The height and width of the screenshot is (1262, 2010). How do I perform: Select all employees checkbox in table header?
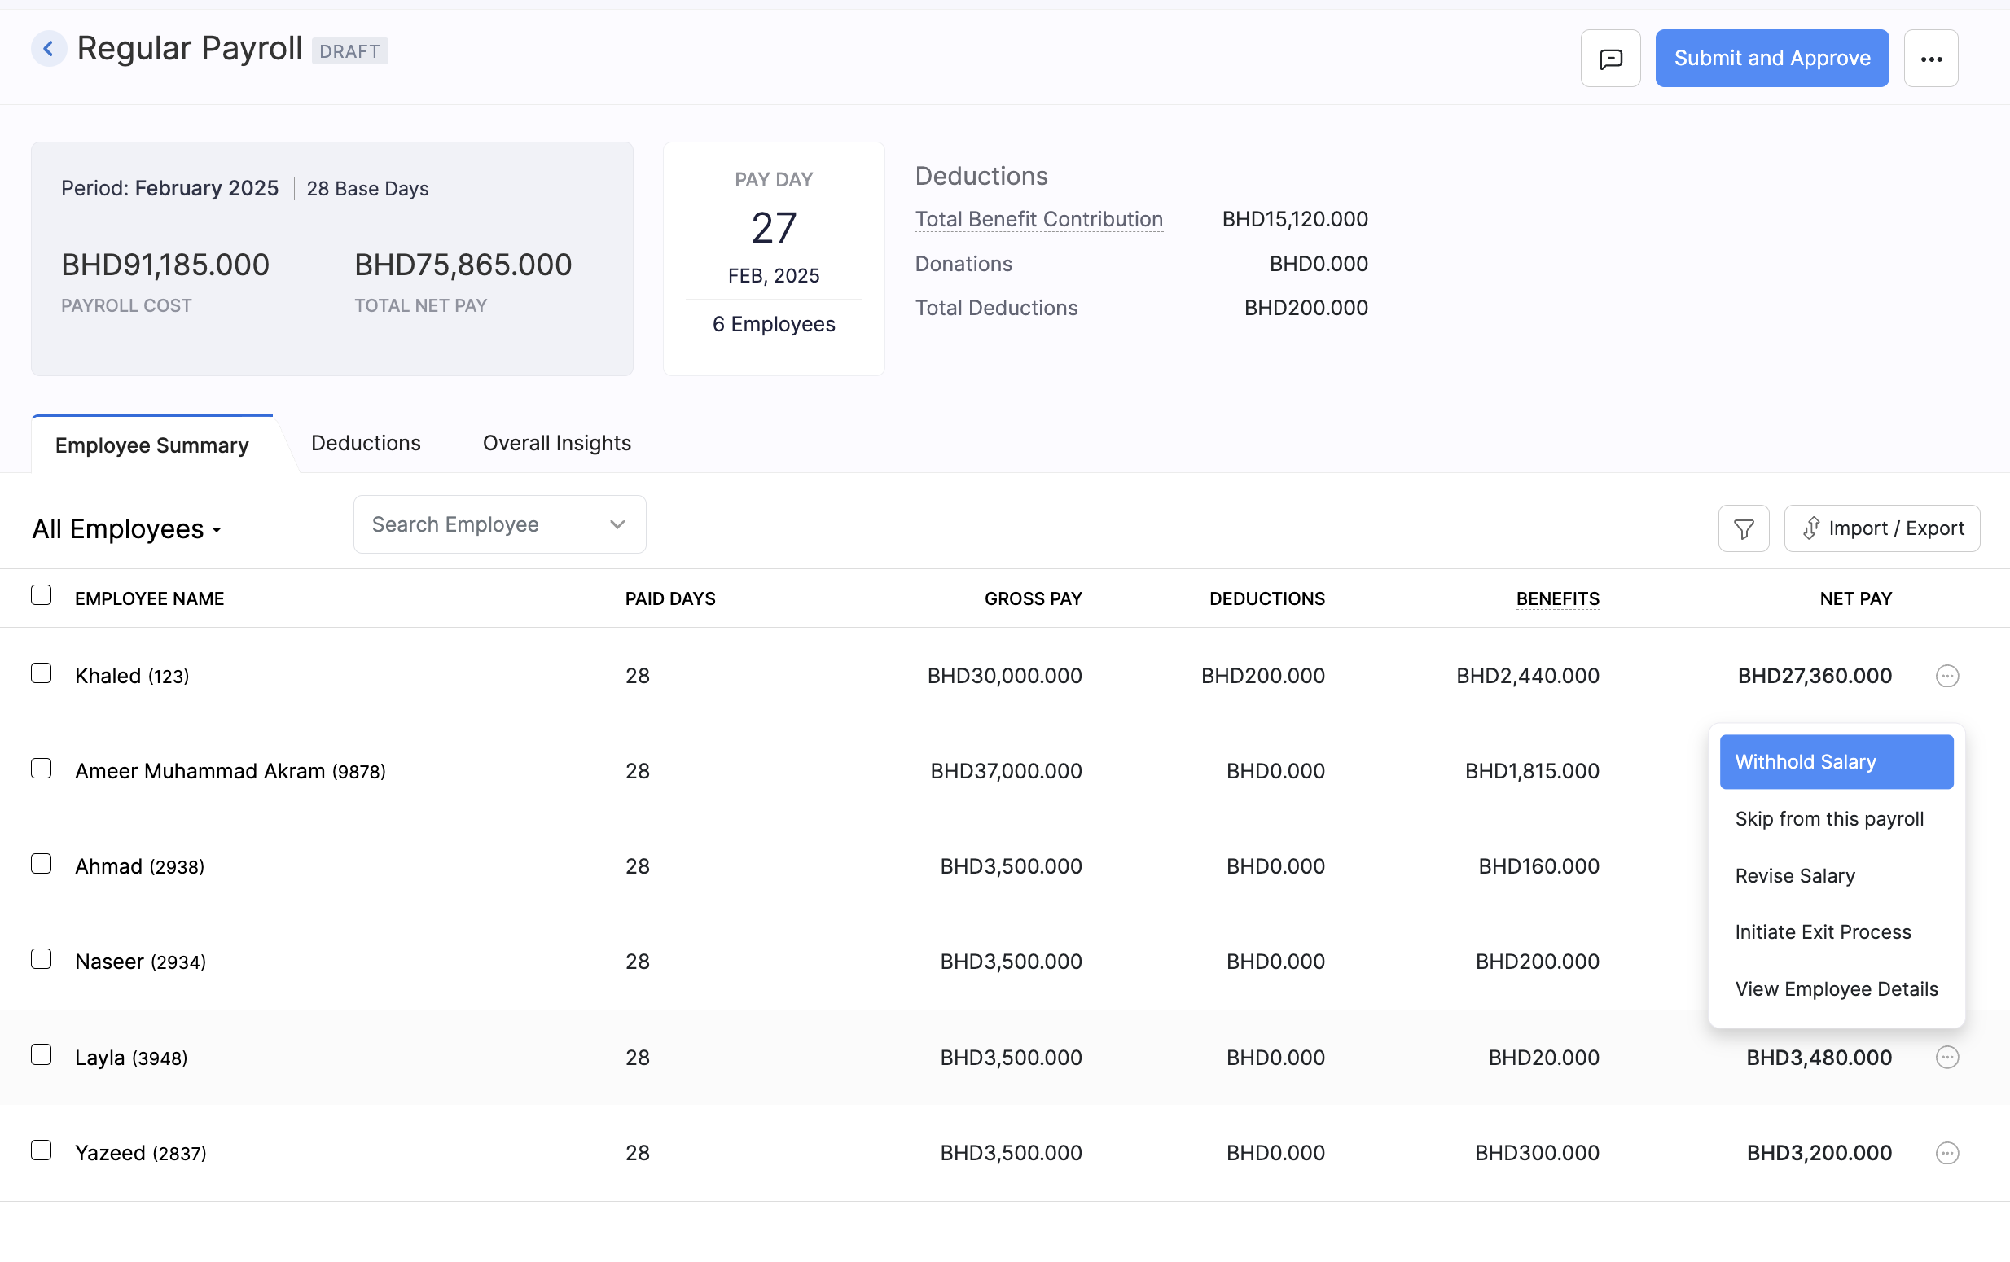click(x=42, y=594)
